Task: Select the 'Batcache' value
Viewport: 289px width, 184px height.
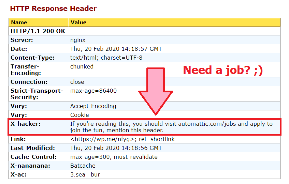Action: [x=83, y=166]
